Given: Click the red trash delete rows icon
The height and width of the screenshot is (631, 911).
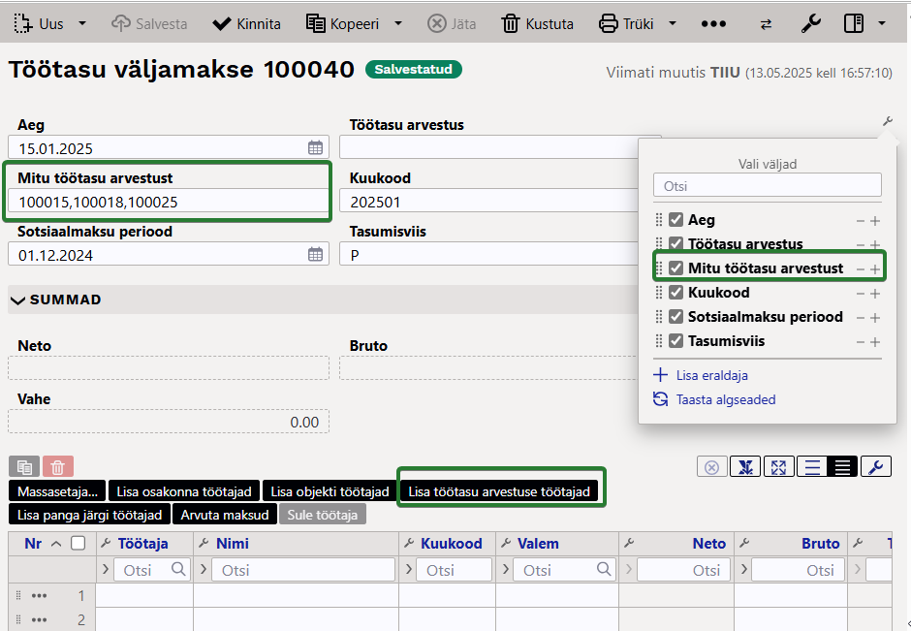Looking at the screenshot, I should pos(57,466).
